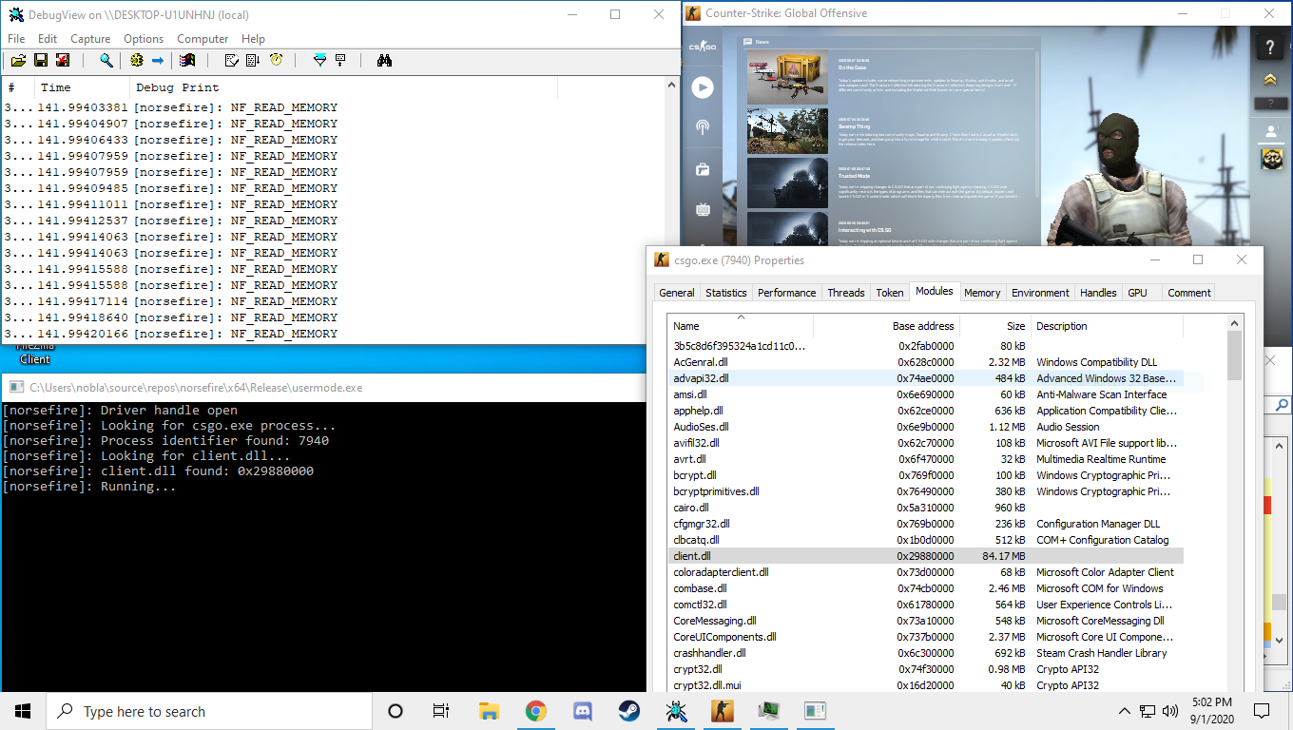Open Discord from the taskbar
The height and width of the screenshot is (730, 1293).
(x=583, y=711)
